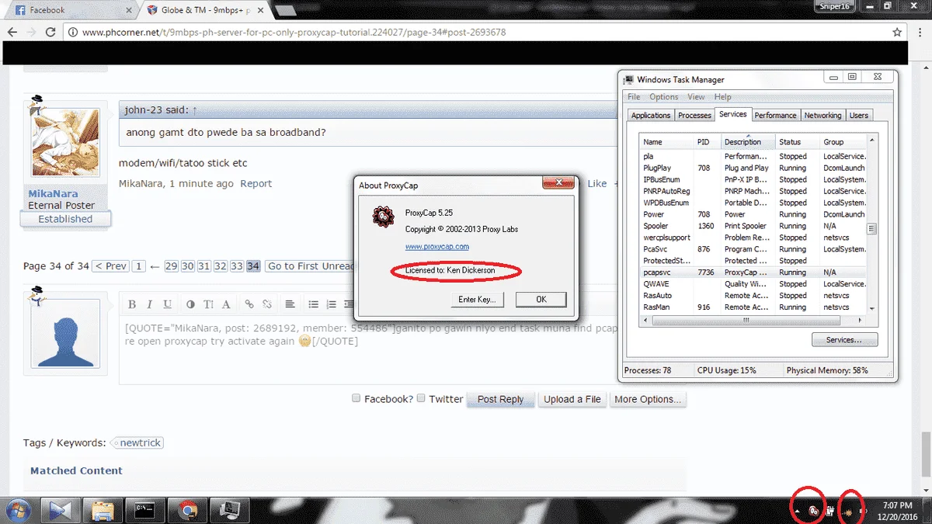Click the Task Manager vertical scrollbar thumb

pyautogui.click(x=871, y=229)
